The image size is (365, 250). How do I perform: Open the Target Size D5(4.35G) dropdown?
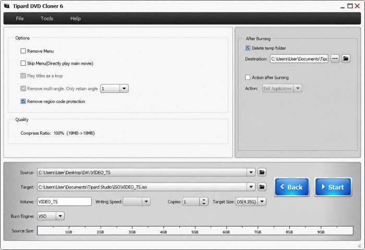pyautogui.click(x=262, y=201)
